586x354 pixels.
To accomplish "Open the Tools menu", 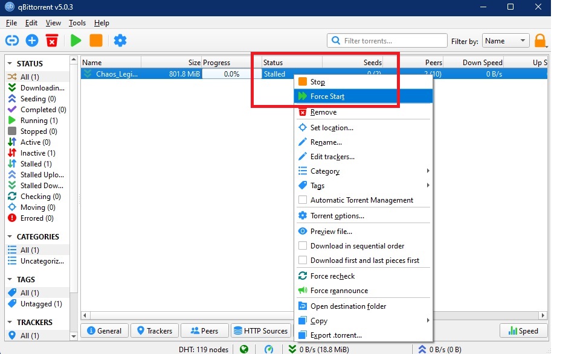I will tap(77, 23).
